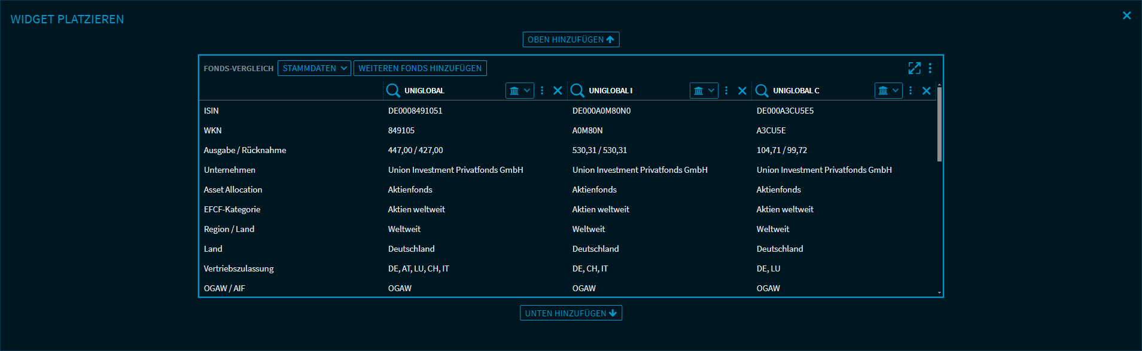The image size is (1142, 351).
Task: Click the Unten hinzufügen button
Action: coord(571,313)
